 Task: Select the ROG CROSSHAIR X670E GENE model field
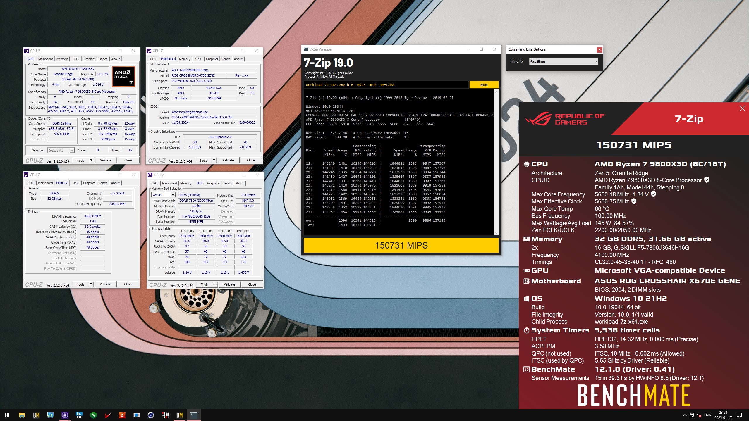click(x=198, y=75)
